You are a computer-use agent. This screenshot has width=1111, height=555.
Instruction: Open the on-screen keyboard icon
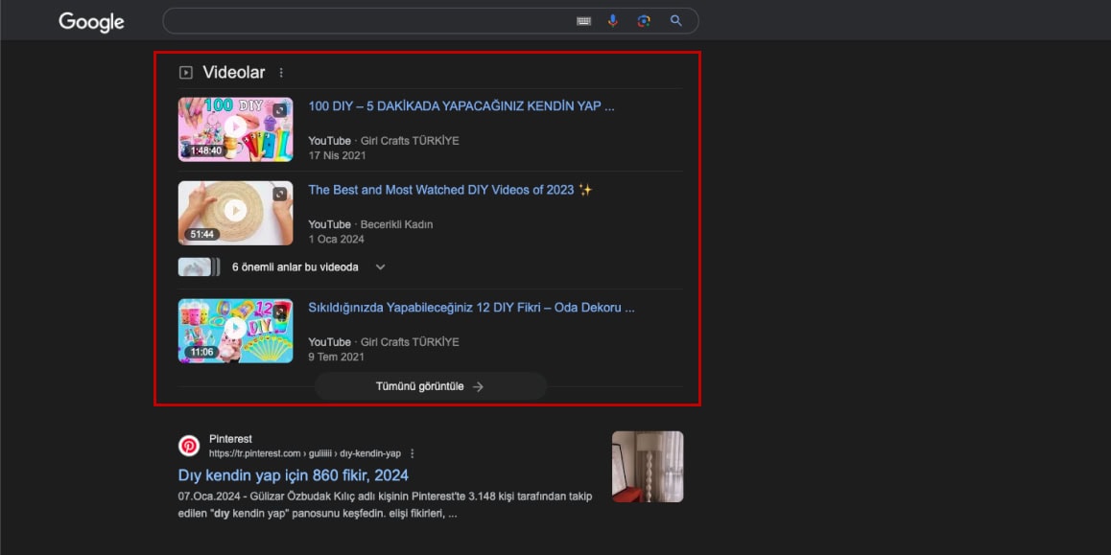[x=584, y=21]
